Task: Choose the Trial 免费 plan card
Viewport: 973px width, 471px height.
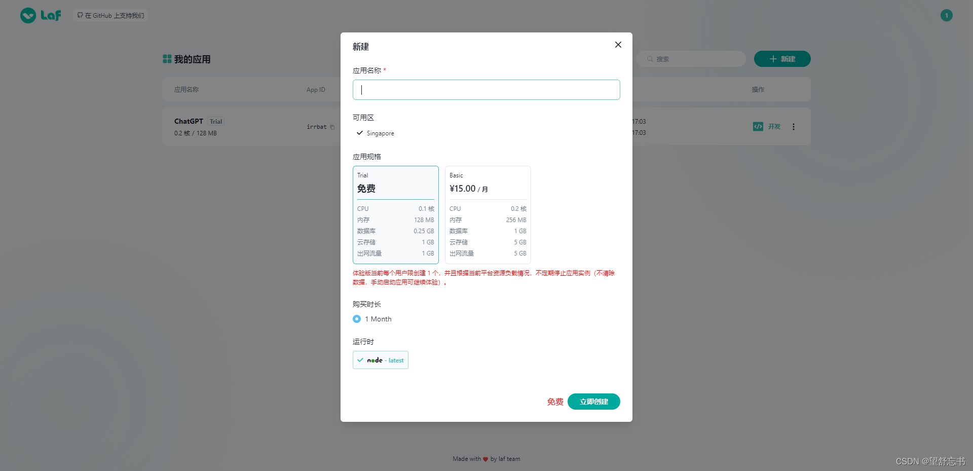Action: [x=395, y=214]
